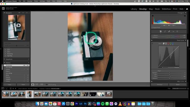190x107 pixels.
Task: Select the Healing brush tool
Action: point(169,32)
